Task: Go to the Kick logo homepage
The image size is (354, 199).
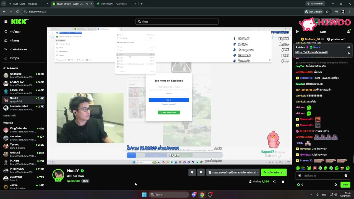Action: point(20,21)
